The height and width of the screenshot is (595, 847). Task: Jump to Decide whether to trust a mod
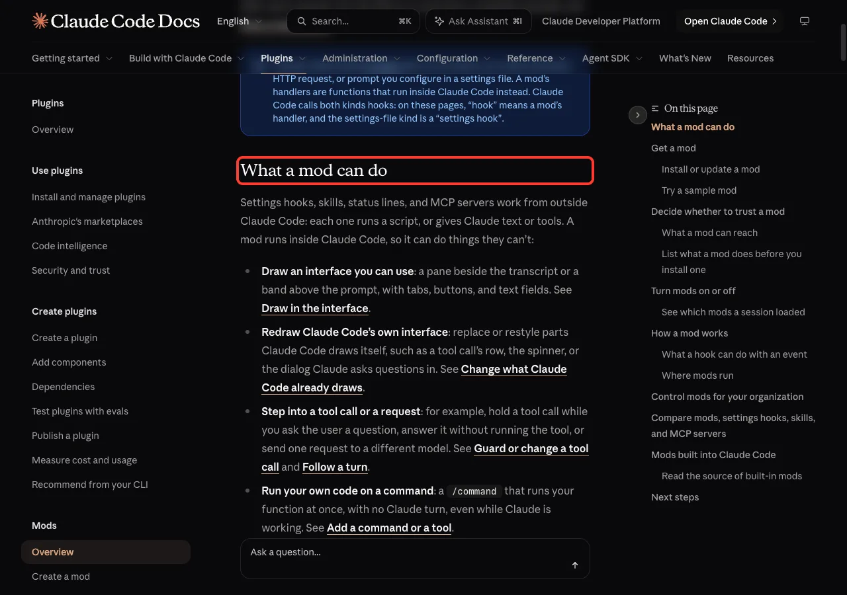[718, 212]
